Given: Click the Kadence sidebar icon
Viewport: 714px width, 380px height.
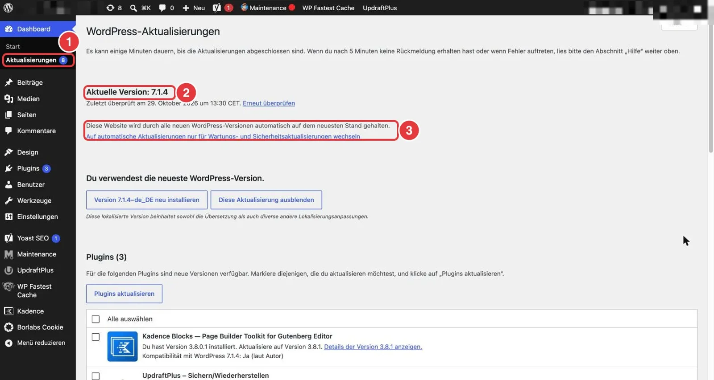Looking at the screenshot, I should coord(8,311).
